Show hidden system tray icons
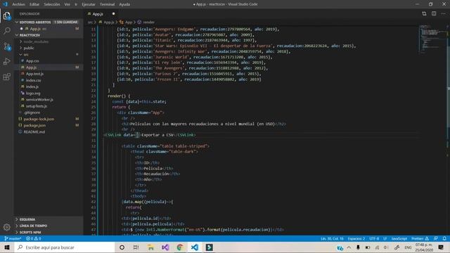Image resolution: width=450 pixels, height=253 pixels. pyautogui.click(x=349, y=247)
